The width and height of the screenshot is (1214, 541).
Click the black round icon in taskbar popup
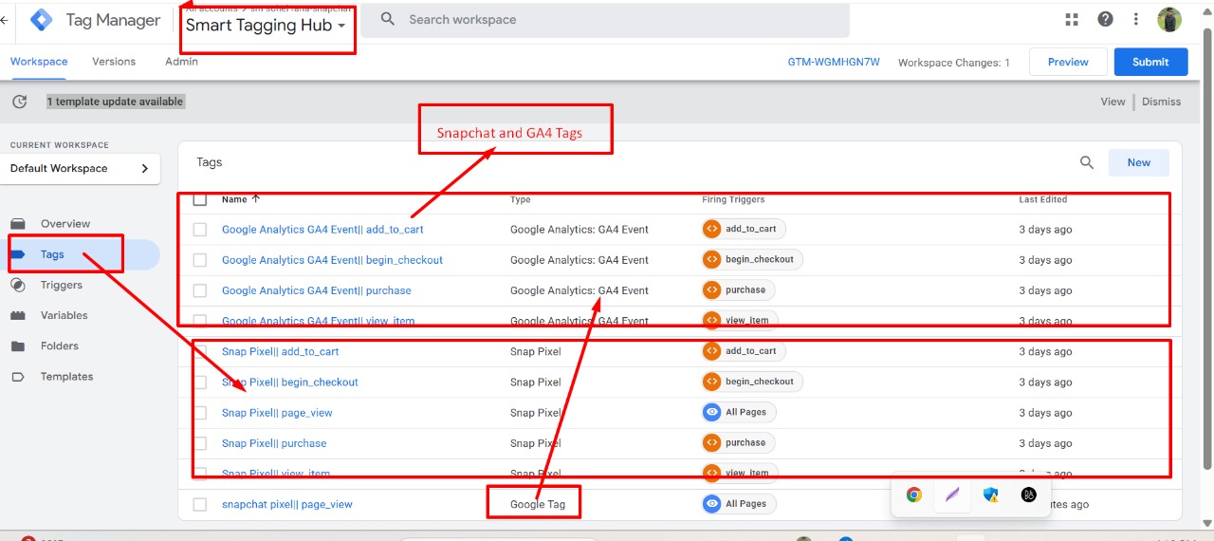(x=1029, y=494)
